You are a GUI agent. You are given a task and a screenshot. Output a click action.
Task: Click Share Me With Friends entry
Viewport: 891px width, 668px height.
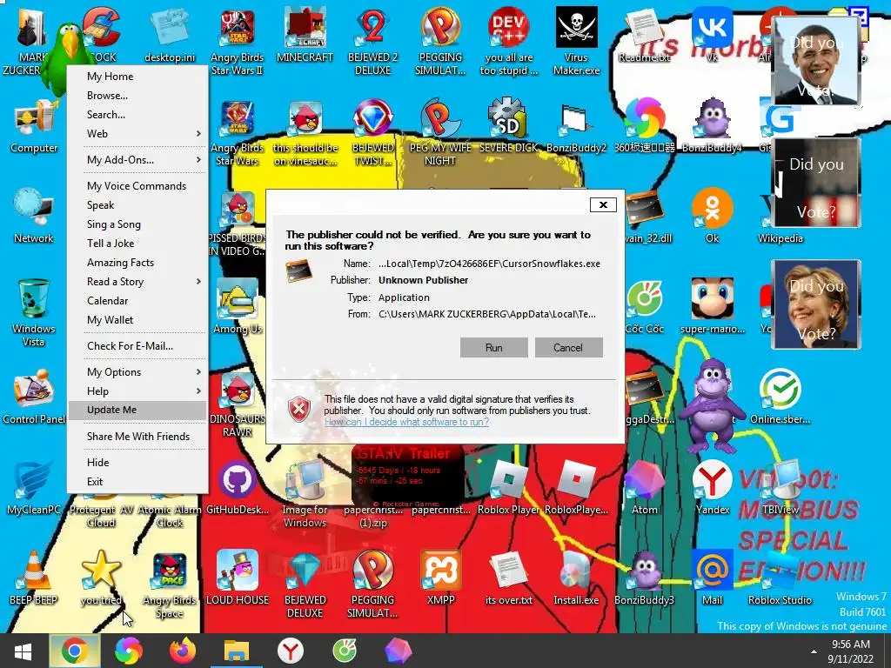click(x=137, y=437)
